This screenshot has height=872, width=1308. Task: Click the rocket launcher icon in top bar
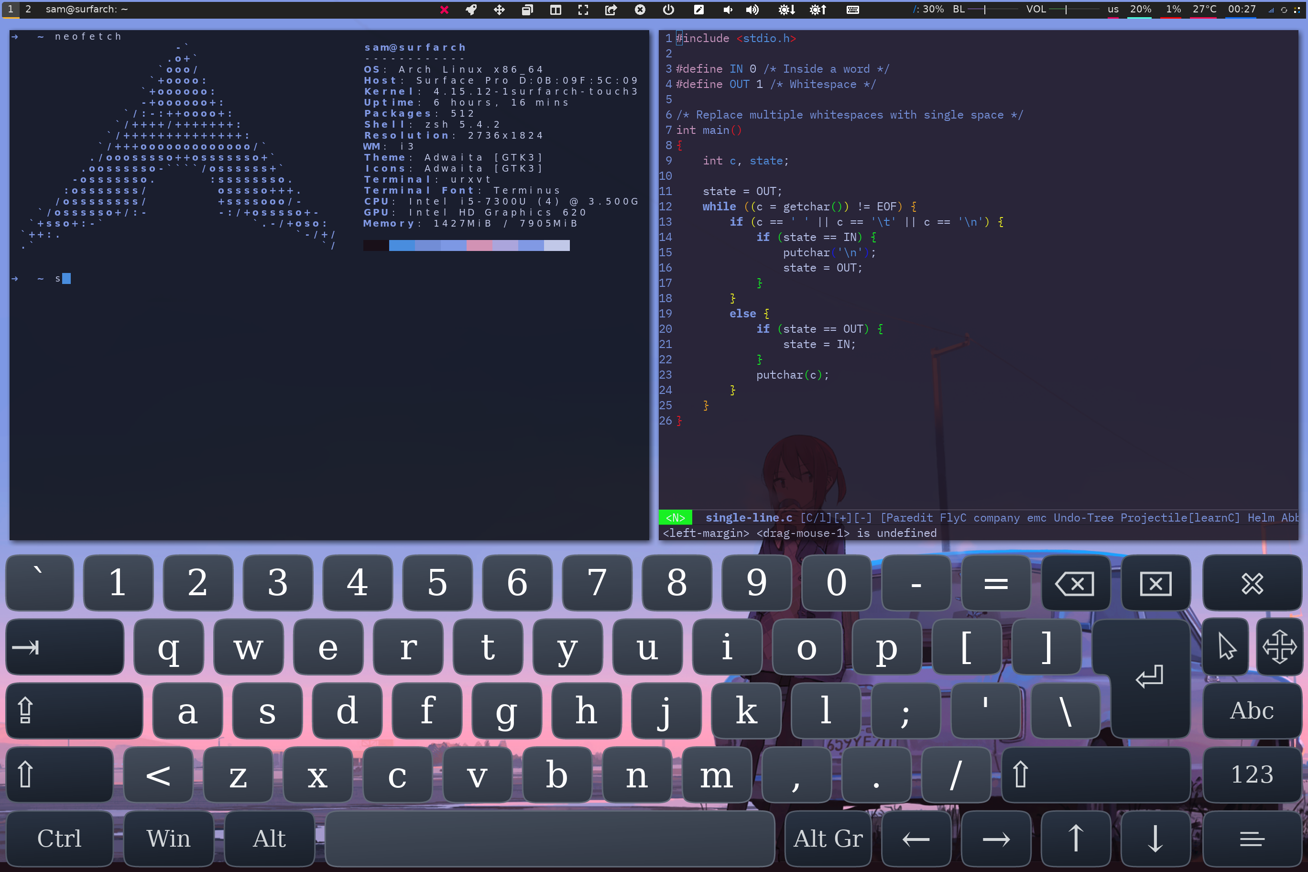click(471, 10)
